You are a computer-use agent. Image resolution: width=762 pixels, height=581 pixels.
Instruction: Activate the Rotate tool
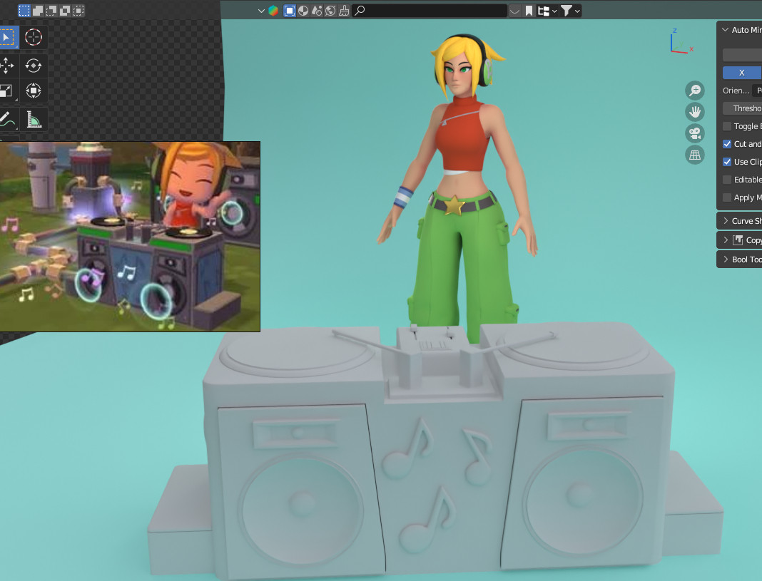click(x=34, y=66)
